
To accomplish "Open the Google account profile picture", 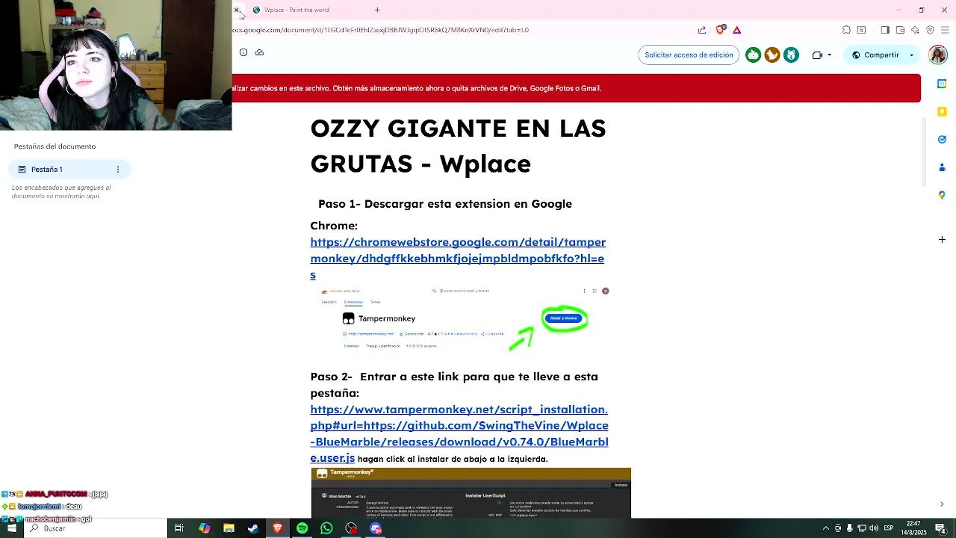I will pyautogui.click(x=937, y=55).
